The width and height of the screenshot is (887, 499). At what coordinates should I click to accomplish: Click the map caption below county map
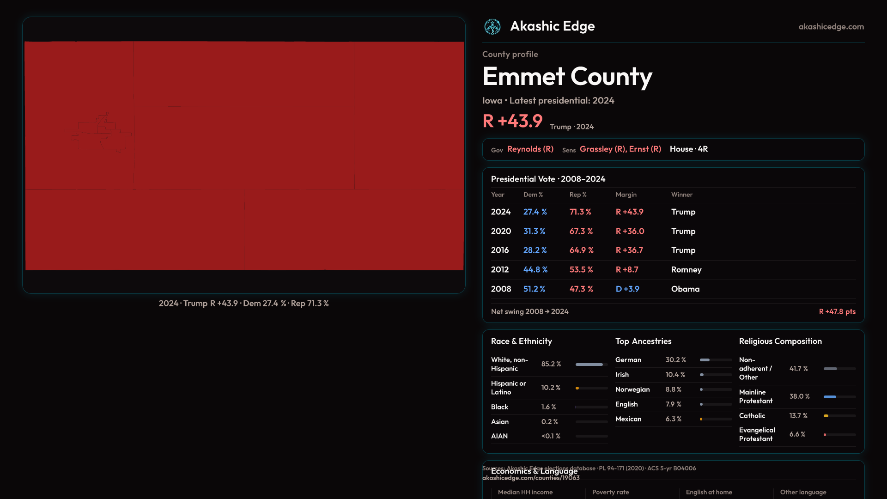pos(243,304)
